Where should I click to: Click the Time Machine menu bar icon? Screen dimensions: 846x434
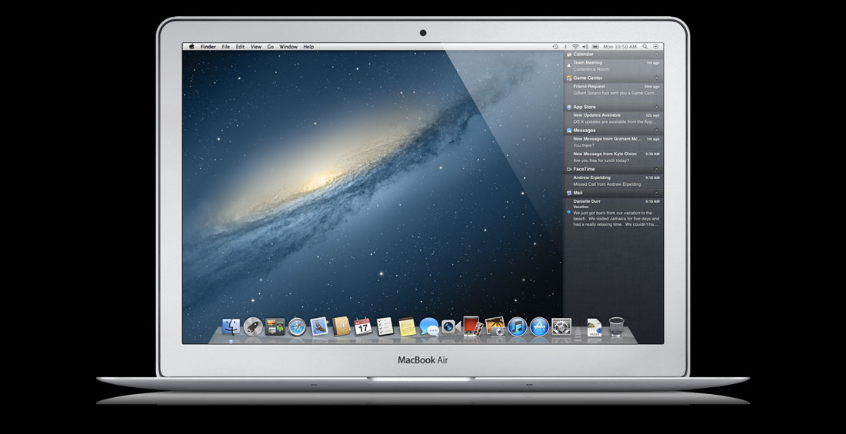556,47
